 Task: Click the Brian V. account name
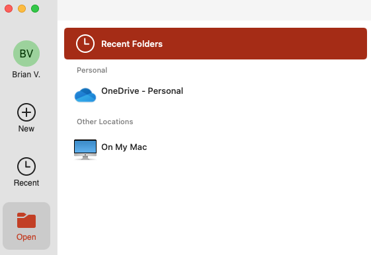pos(26,75)
